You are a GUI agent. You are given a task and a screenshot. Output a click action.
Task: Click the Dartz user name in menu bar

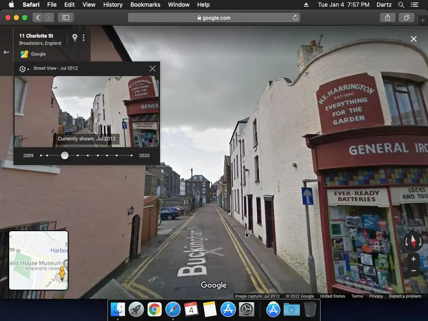point(384,5)
